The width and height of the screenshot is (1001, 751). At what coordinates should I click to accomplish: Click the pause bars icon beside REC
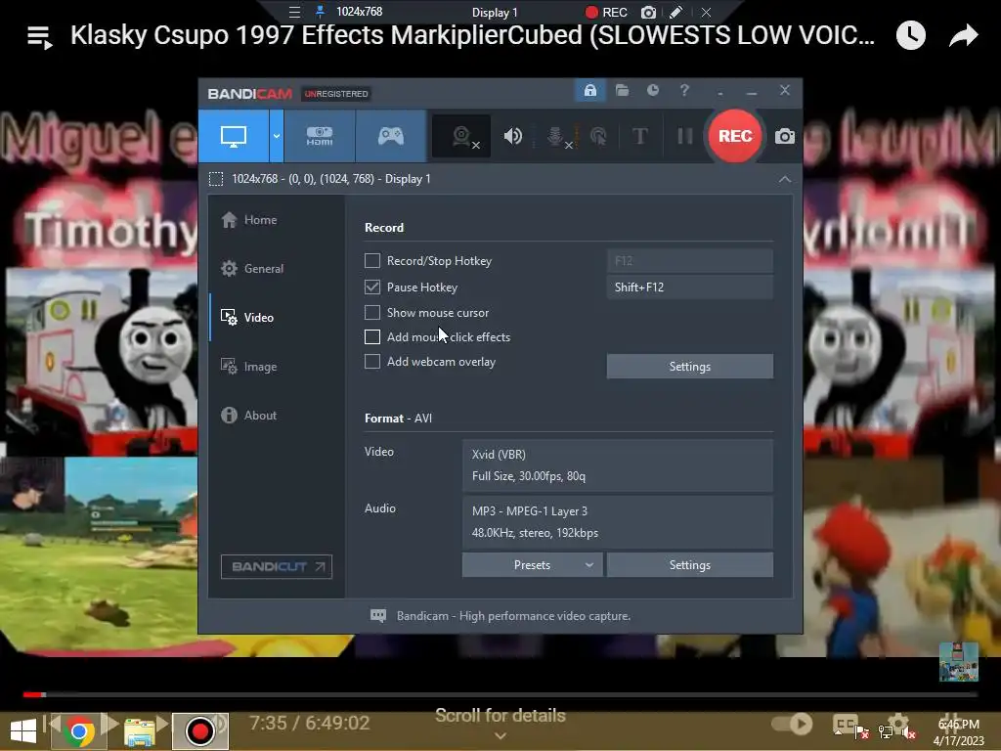684,136
